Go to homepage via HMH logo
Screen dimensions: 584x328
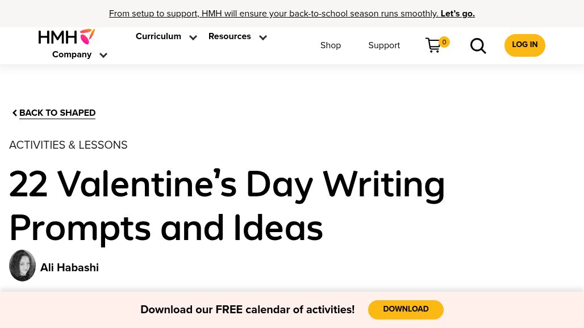click(66, 36)
